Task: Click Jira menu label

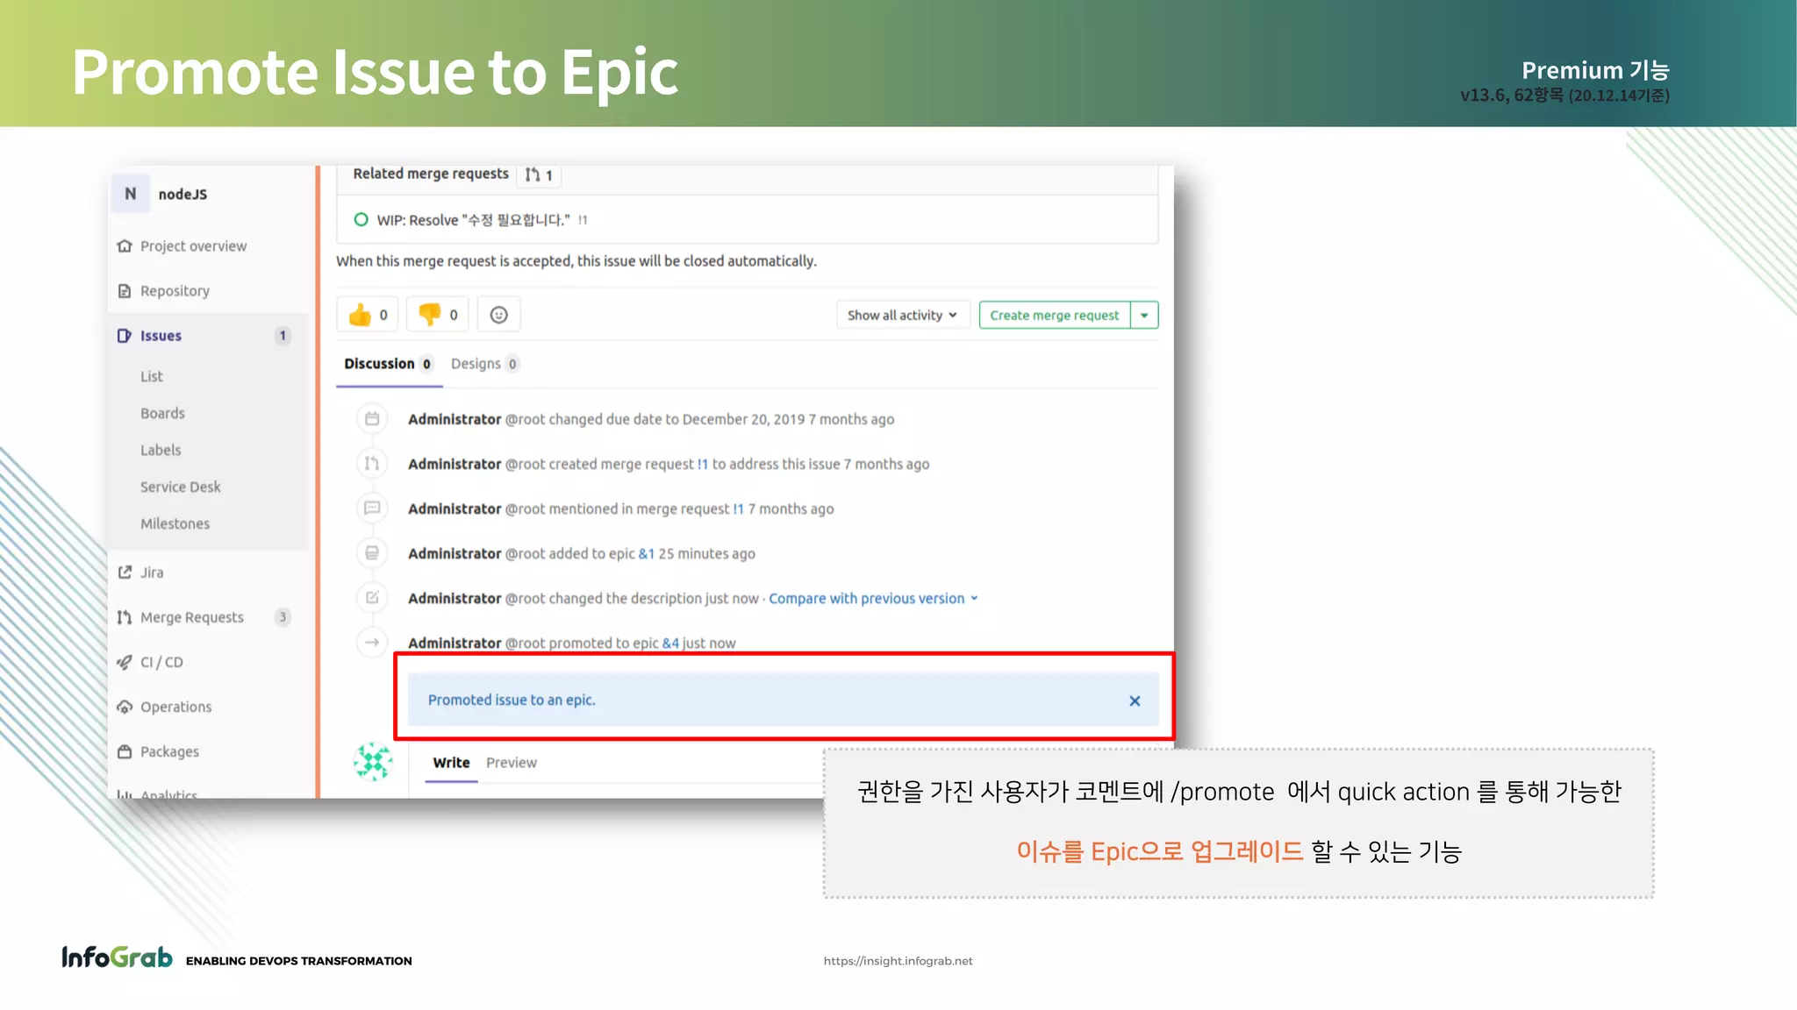Action: tap(152, 573)
